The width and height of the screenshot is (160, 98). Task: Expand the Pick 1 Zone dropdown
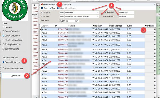(98, 17)
